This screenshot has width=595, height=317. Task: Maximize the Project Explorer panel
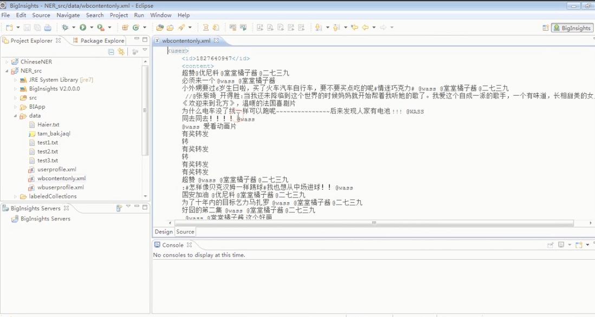pos(145,39)
